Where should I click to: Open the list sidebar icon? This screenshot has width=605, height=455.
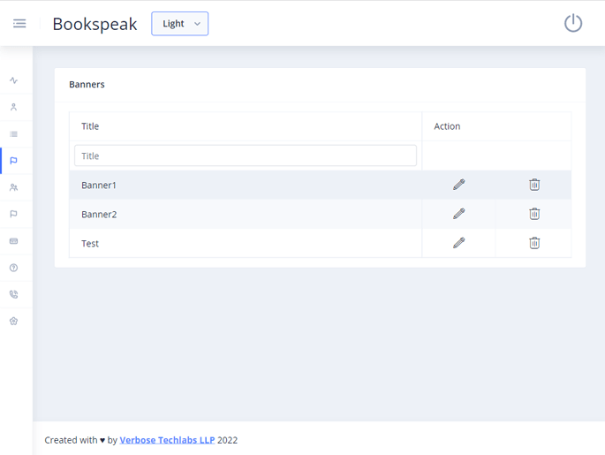(x=13, y=134)
